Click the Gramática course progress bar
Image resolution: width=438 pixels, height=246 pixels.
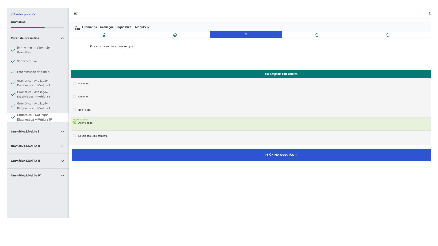(37, 28)
